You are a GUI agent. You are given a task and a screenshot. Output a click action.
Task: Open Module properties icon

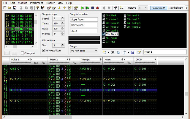click(x=76, y=8)
